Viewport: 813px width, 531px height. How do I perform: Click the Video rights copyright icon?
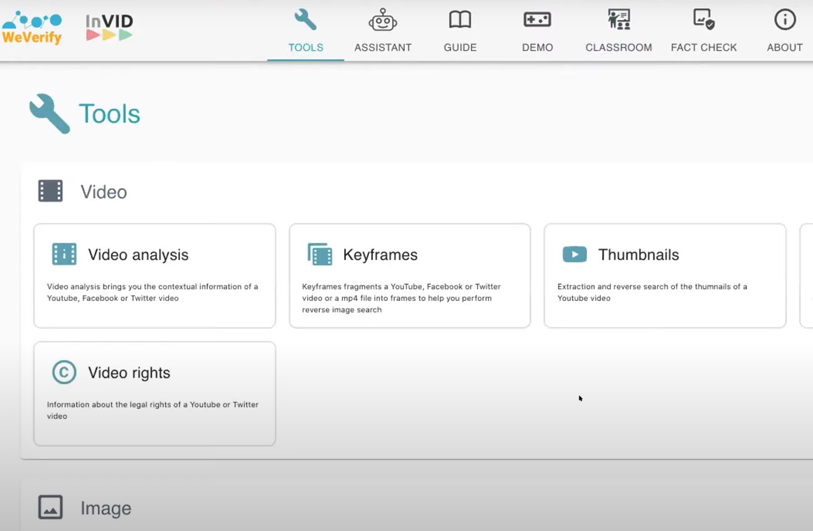[63, 372]
